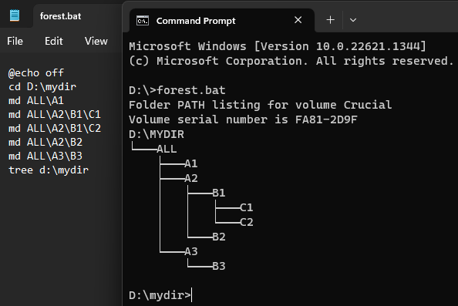The image size is (458, 306).
Task: Open a new terminal tab with plus
Action: point(330,20)
